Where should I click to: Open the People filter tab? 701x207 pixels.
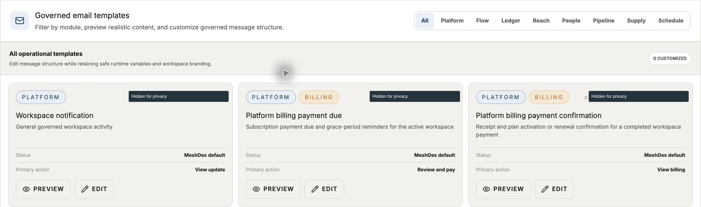pyautogui.click(x=571, y=21)
